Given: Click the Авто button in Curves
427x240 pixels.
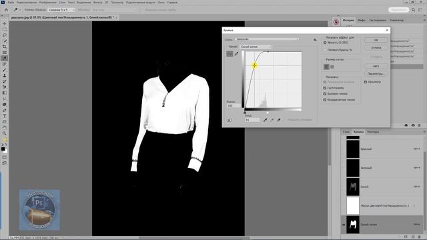Looking at the screenshot, I should (376, 66).
